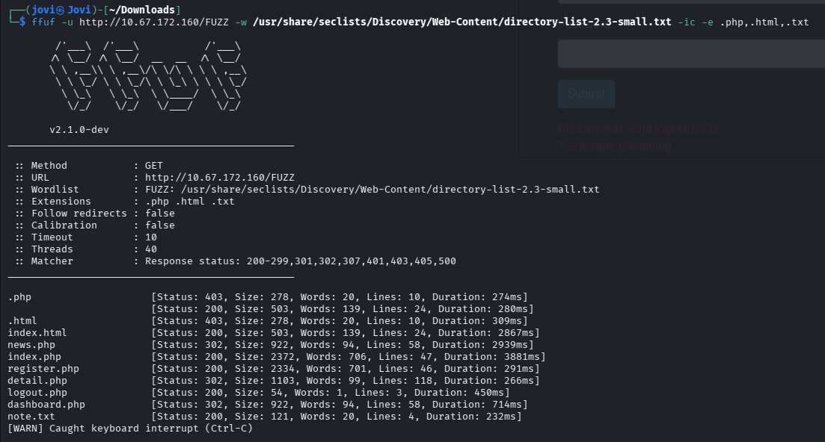Viewport: 825px width, 442px height.
Task: Click the '1 attempts remaining' warning text
Action: click(614, 146)
